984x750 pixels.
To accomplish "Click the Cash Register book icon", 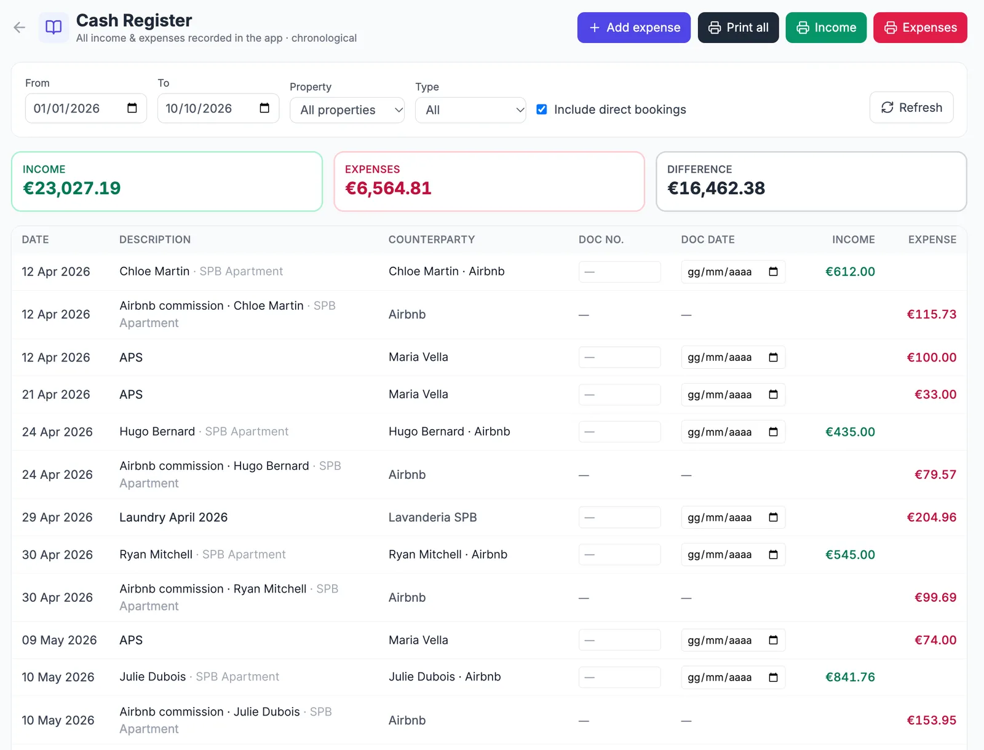I will click(x=54, y=28).
